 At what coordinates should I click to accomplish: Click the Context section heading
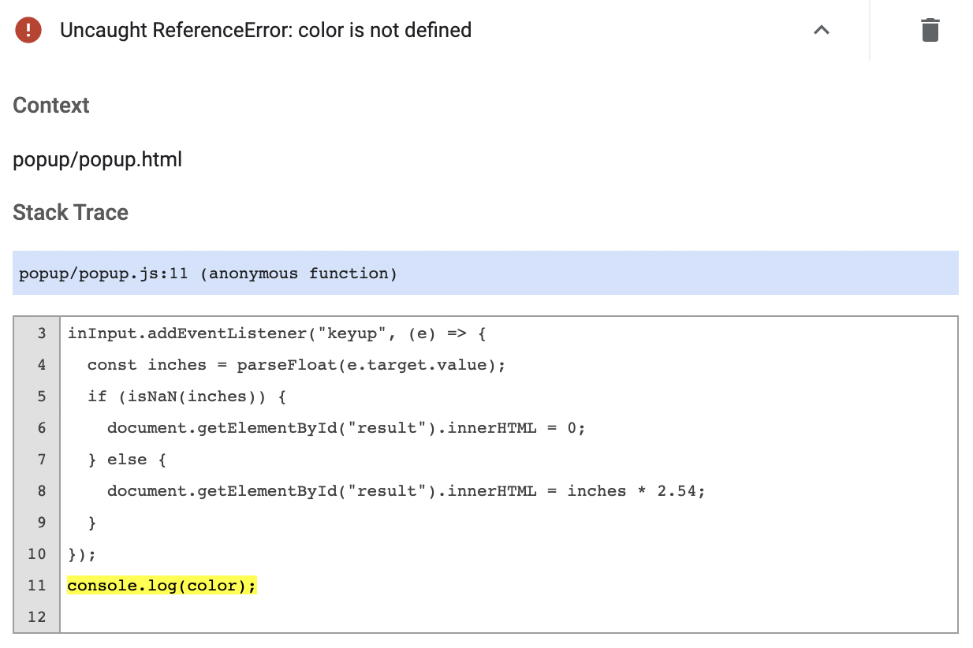coord(51,106)
